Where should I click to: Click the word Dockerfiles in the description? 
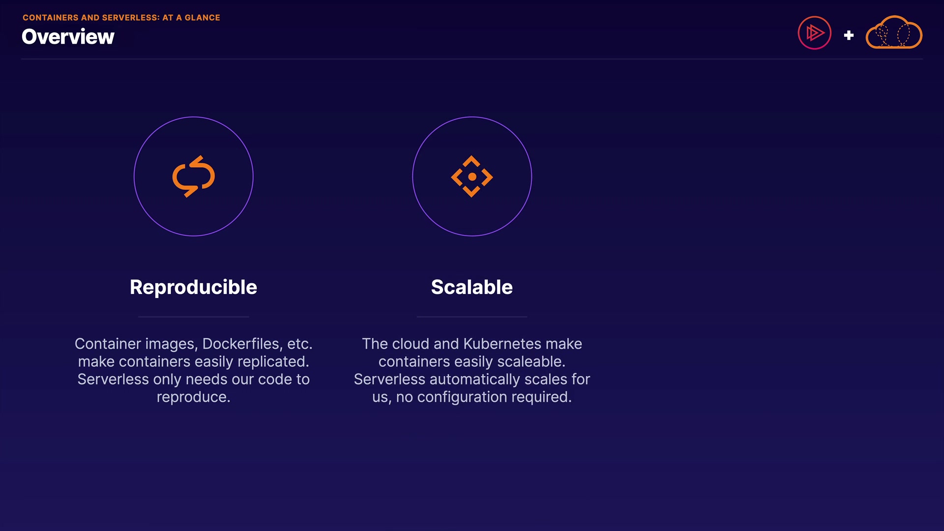[x=242, y=344]
